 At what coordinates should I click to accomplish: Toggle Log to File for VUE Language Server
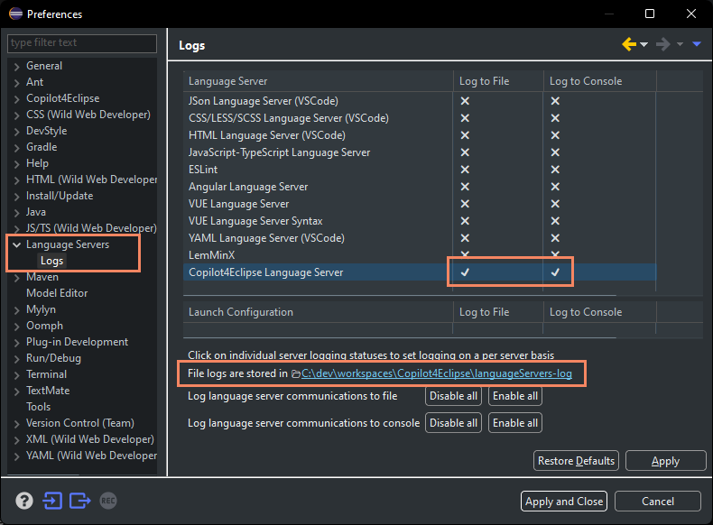coord(465,204)
